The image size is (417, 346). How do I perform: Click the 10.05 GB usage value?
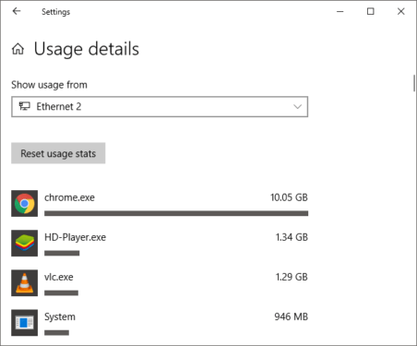pyautogui.click(x=289, y=197)
